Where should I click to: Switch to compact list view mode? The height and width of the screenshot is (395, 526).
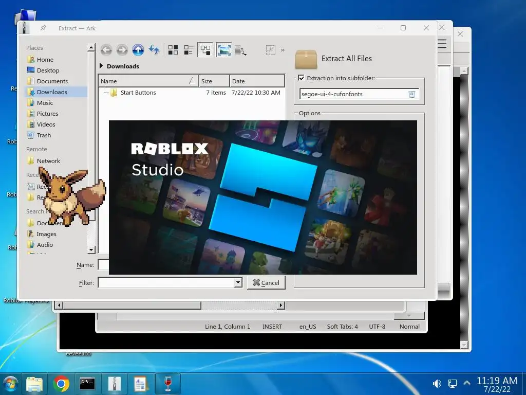(x=189, y=50)
